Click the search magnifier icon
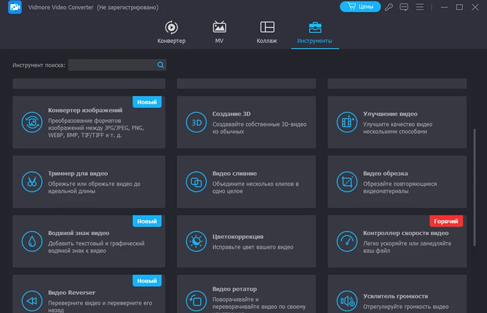Image resolution: width=487 pixels, height=313 pixels. (x=160, y=65)
